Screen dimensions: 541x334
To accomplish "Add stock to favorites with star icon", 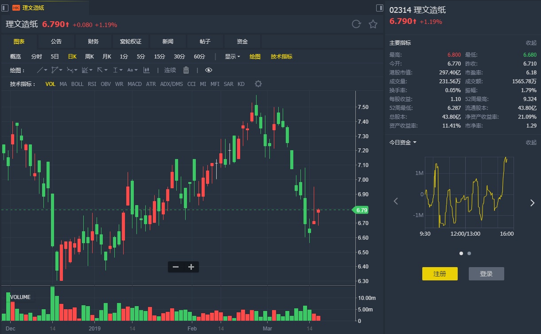I will click(x=373, y=24).
